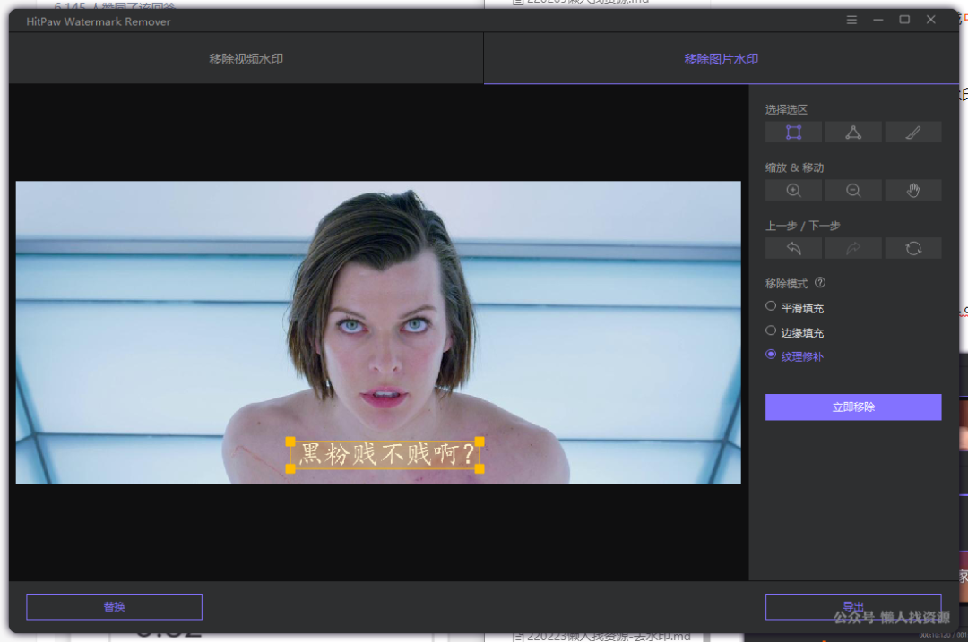This screenshot has width=968, height=642.
Task: Click the top-left selection handle
Action: [290, 441]
